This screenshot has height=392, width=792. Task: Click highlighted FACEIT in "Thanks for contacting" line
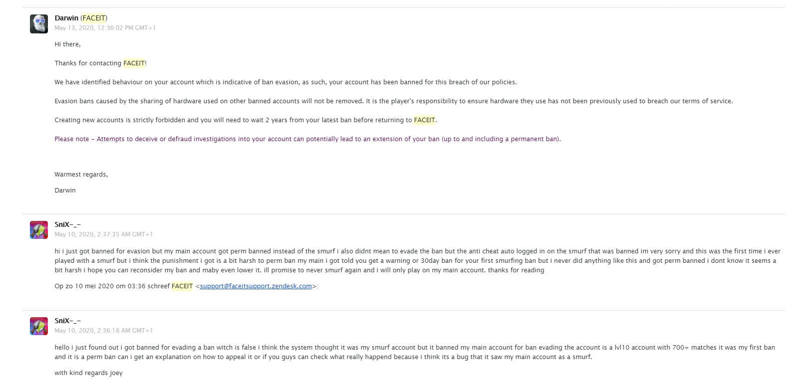(x=134, y=63)
